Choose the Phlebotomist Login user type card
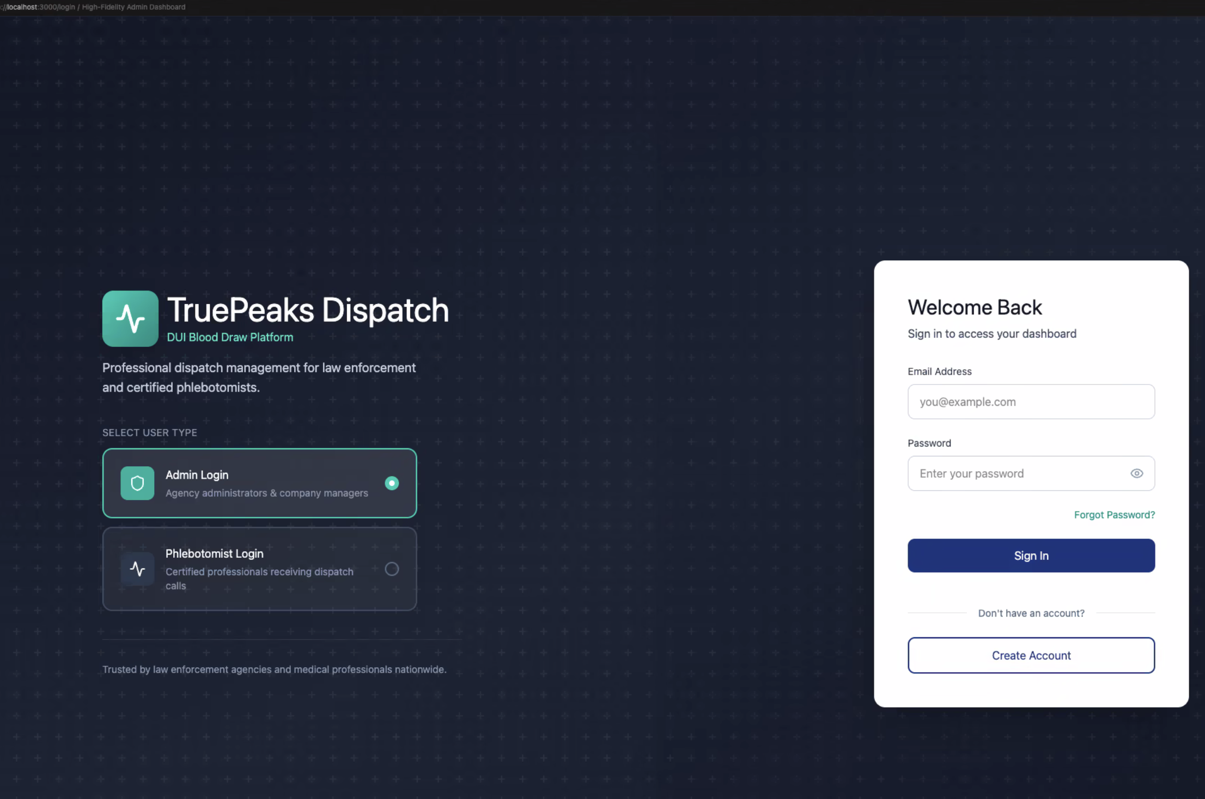The width and height of the screenshot is (1205, 799). 259,569
